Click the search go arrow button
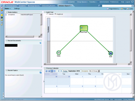 [x=133, y=6]
